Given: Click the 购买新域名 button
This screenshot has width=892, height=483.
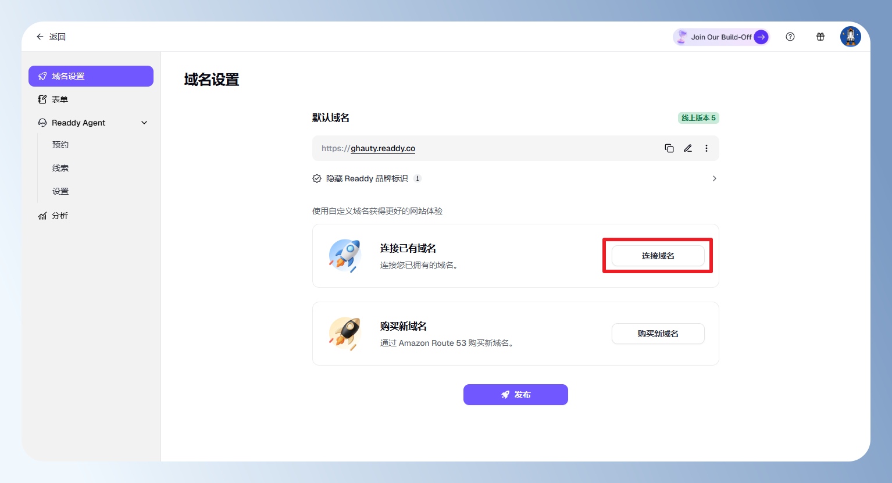Looking at the screenshot, I should [x=658, y=334].
